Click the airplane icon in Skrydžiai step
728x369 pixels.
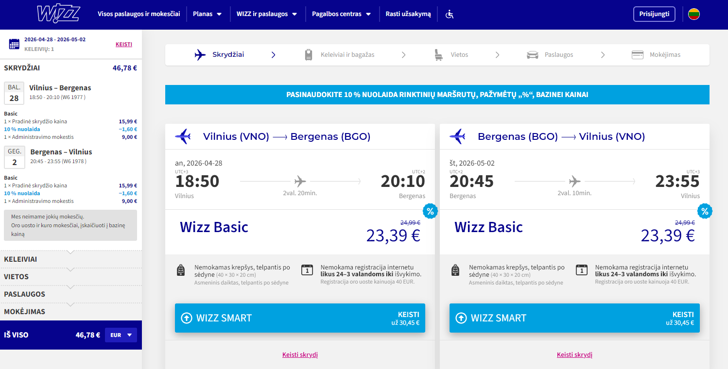[200, 55]
